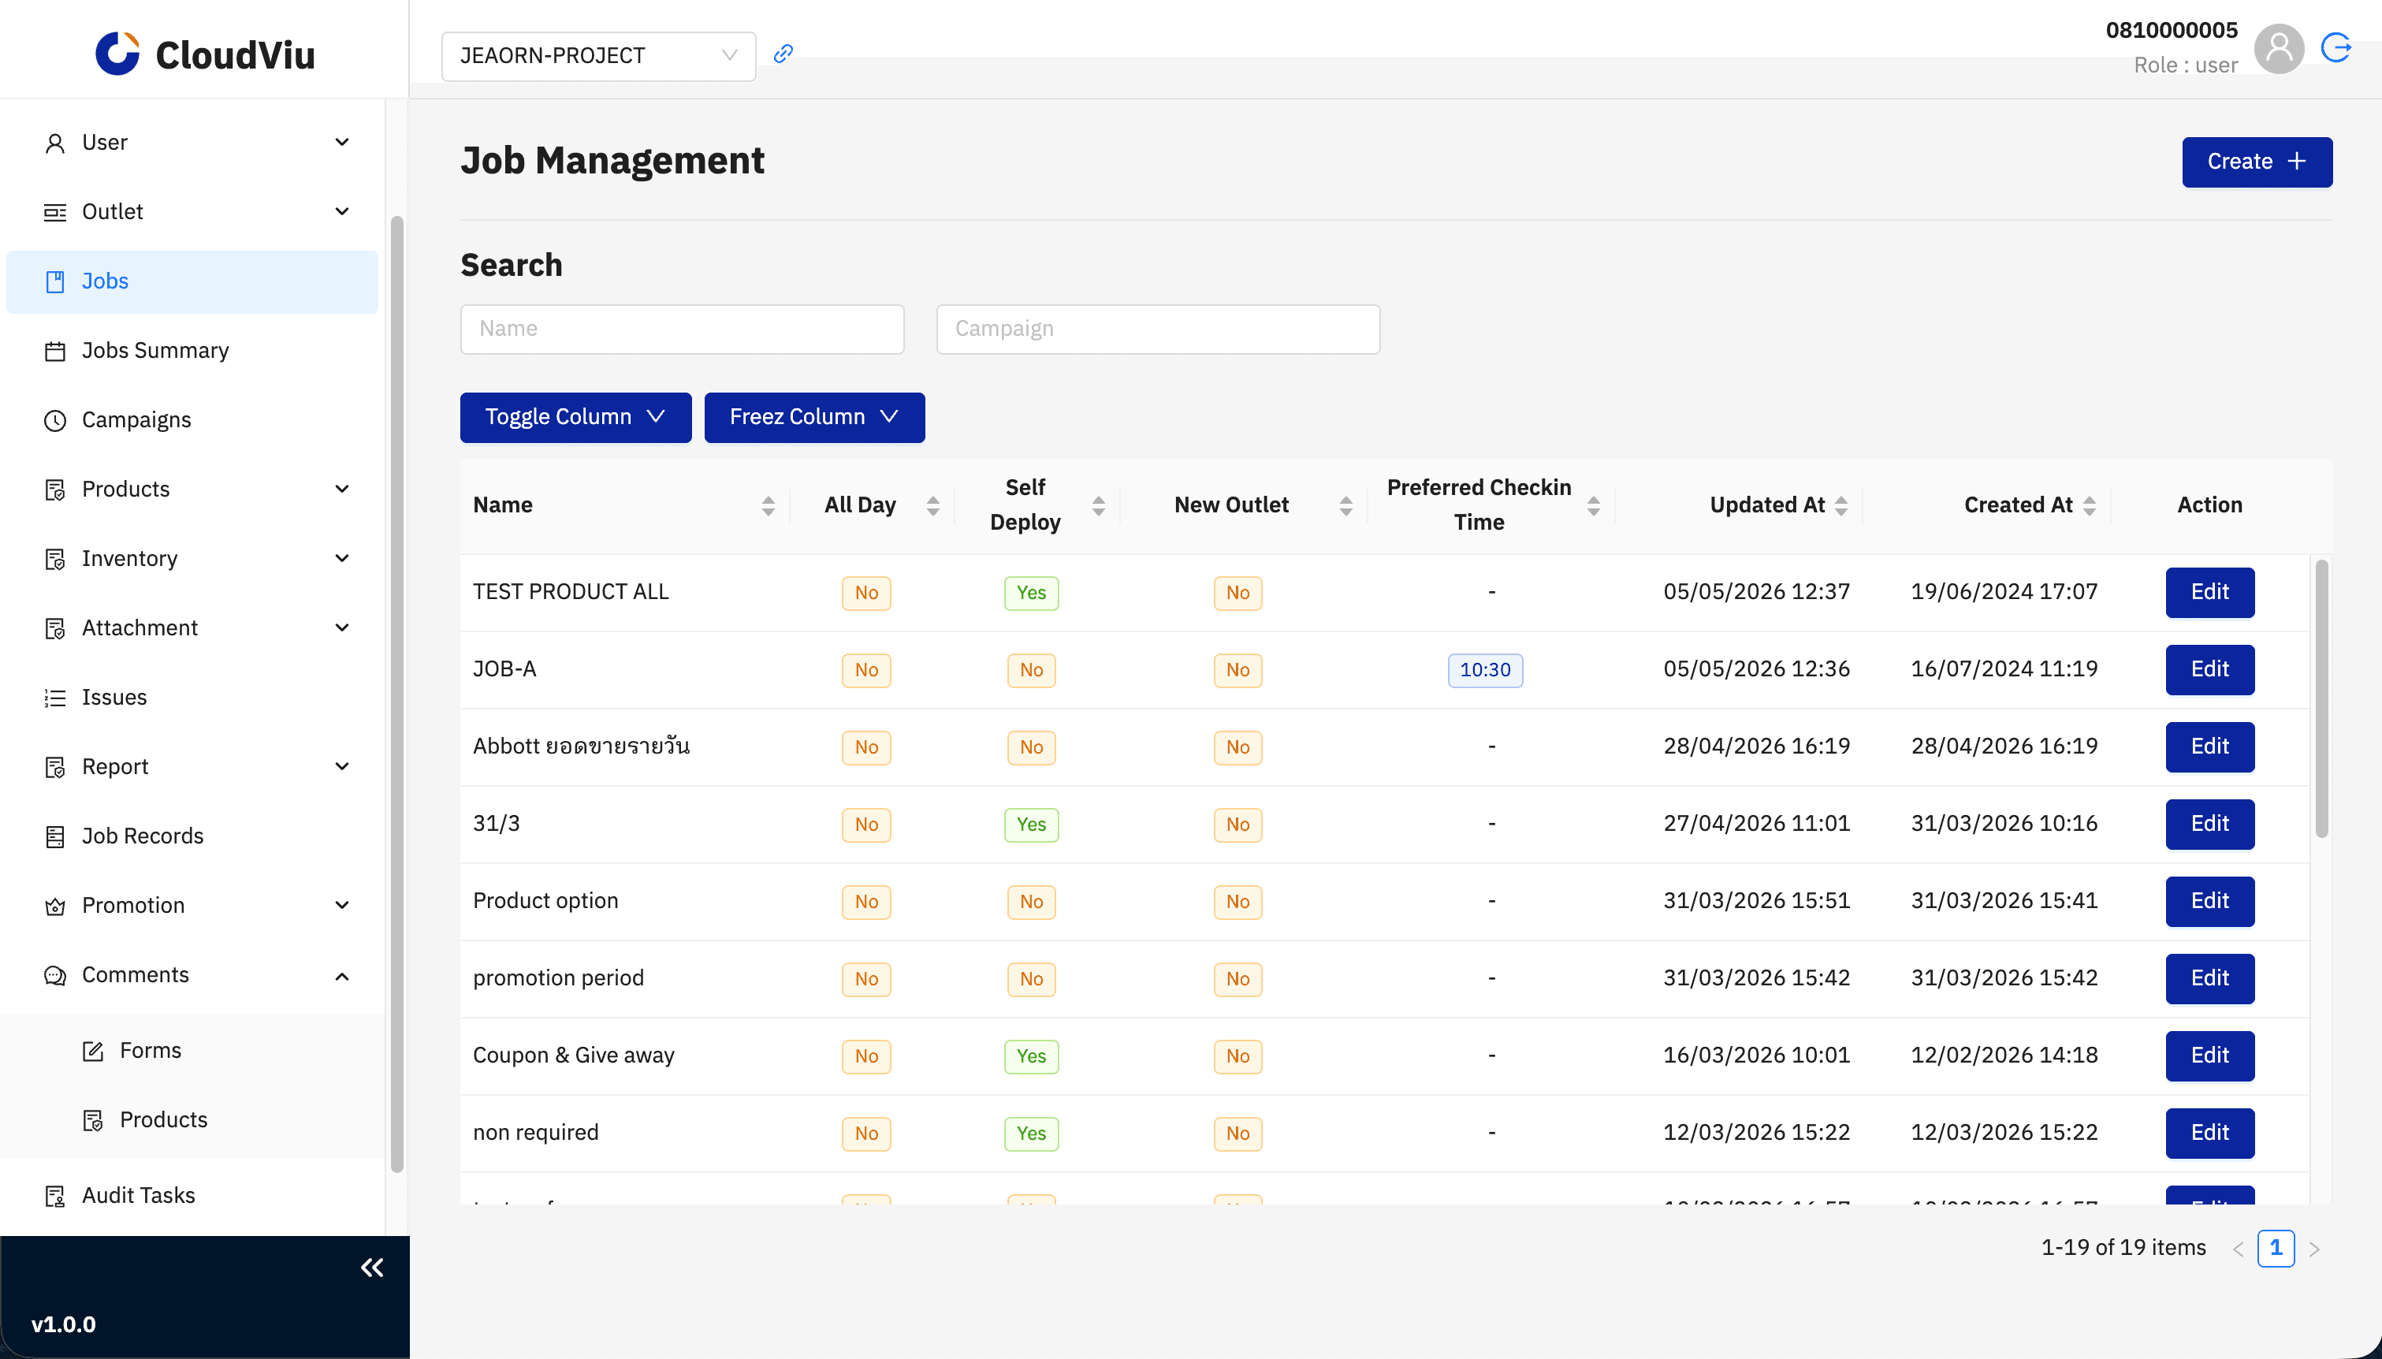
Task: Sort by Updated At column arrows
Action: (x=1840, y=506)
